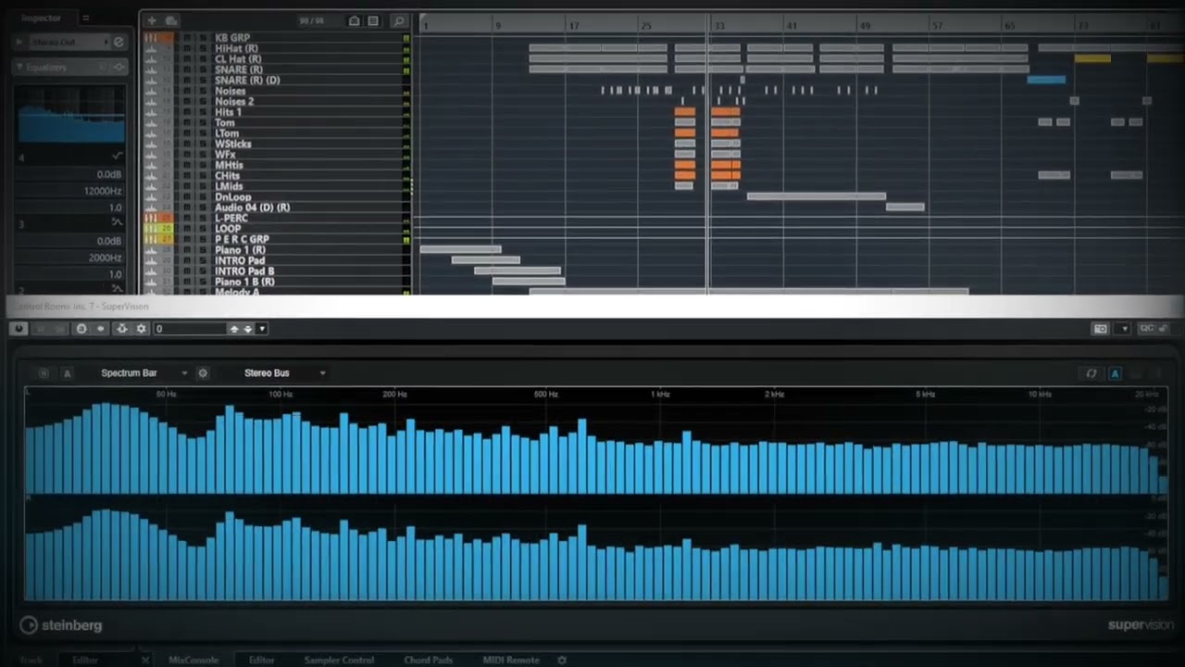Open the Chord Pads tab
The height and width of the screenshot is (667, 1185).
428,660
